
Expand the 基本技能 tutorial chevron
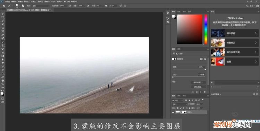[x=256, y=33]
